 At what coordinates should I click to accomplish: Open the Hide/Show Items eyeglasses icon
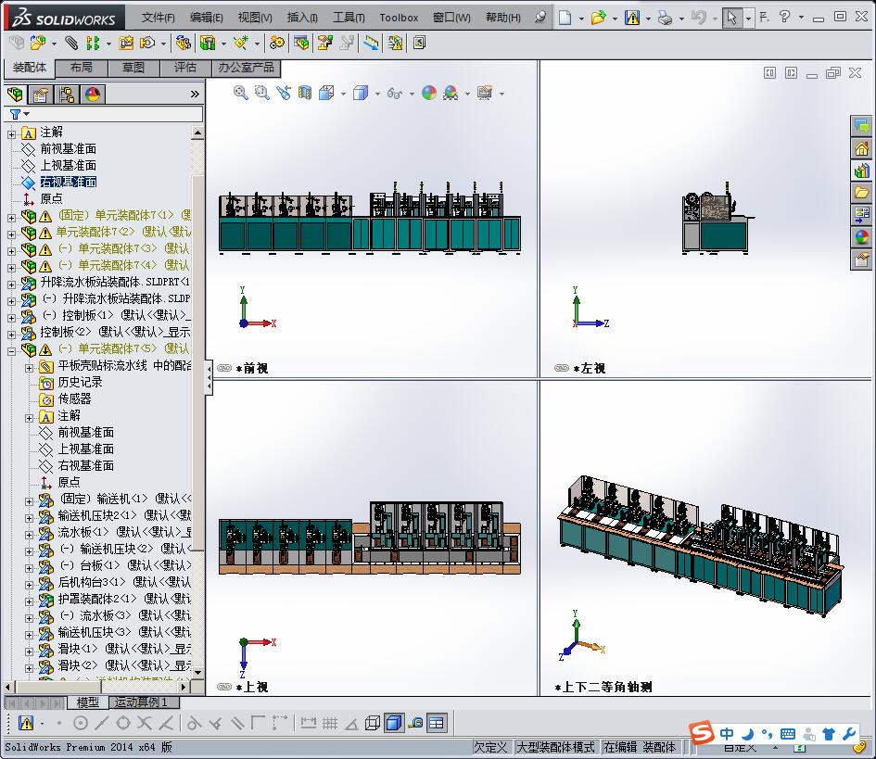pos(395,93)
